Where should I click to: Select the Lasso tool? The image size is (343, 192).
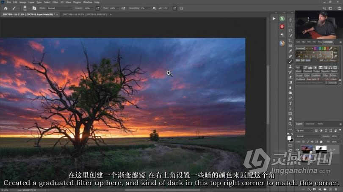pos(290,30)
